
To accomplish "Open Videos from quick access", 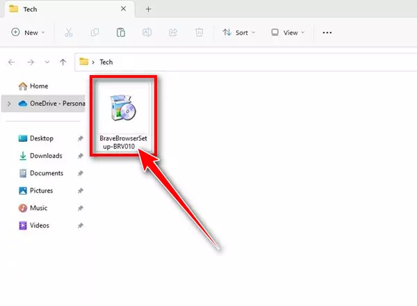I will tap(34, 225).
